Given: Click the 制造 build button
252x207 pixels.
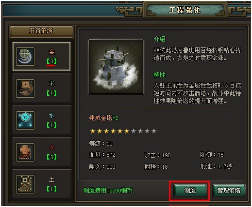Looking at the screenshot, I should coord(190,191).
